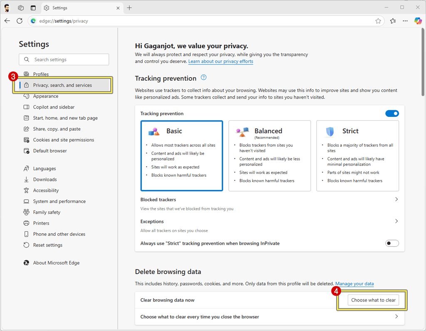Image resolution: width=426 pixels, height=331 pixels.
Task: Go back with the back arrow
Action: 7,21
